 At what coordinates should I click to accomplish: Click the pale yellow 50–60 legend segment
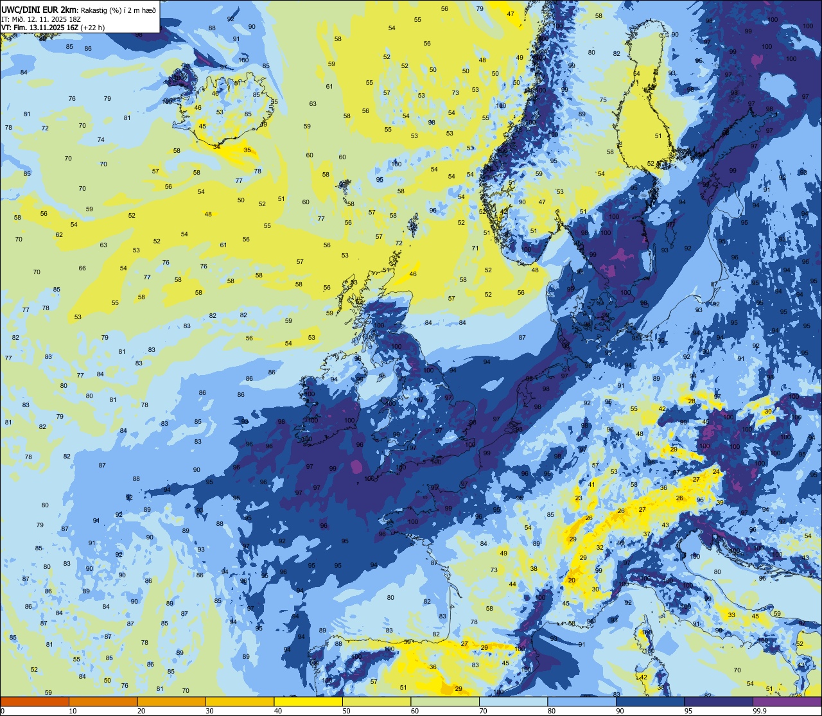click(x=376, y=701)
